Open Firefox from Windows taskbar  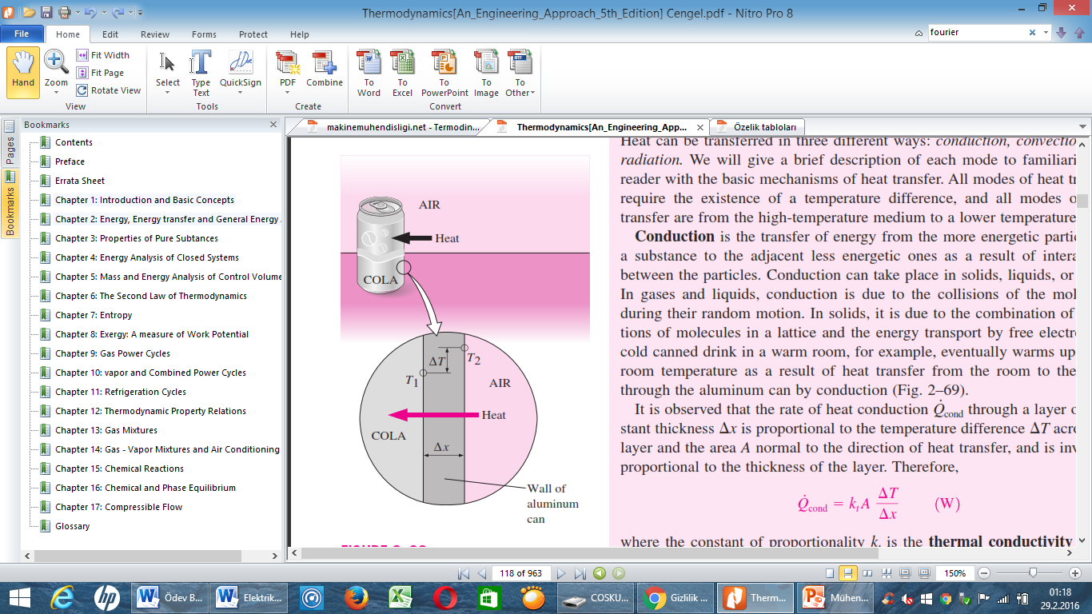[356, 597]
